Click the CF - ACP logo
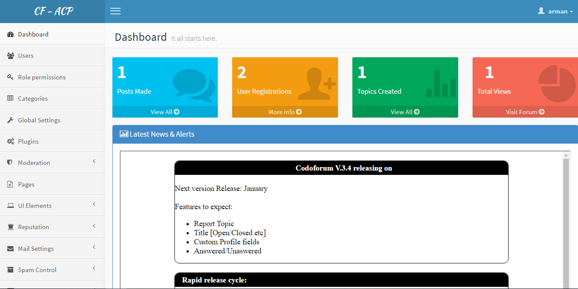 [54, 11]
